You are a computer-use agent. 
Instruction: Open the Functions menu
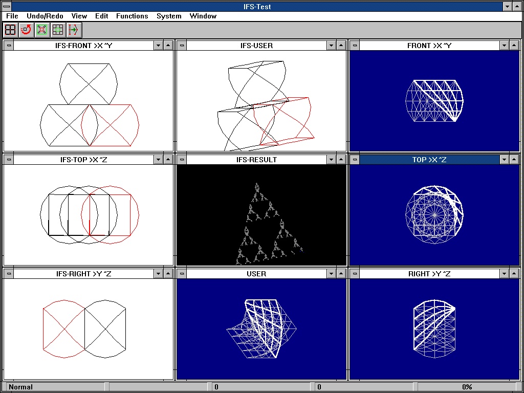click(132, 16)
